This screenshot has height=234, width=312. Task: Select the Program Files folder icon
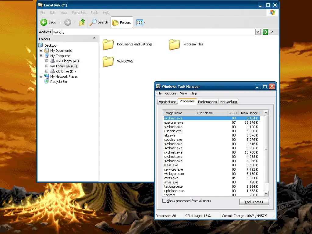(175, 44)
